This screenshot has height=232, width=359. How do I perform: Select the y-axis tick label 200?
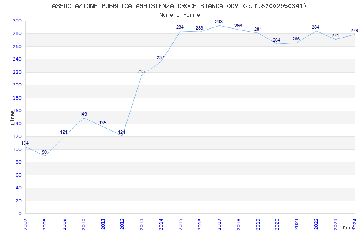click(x=17, y=85)
